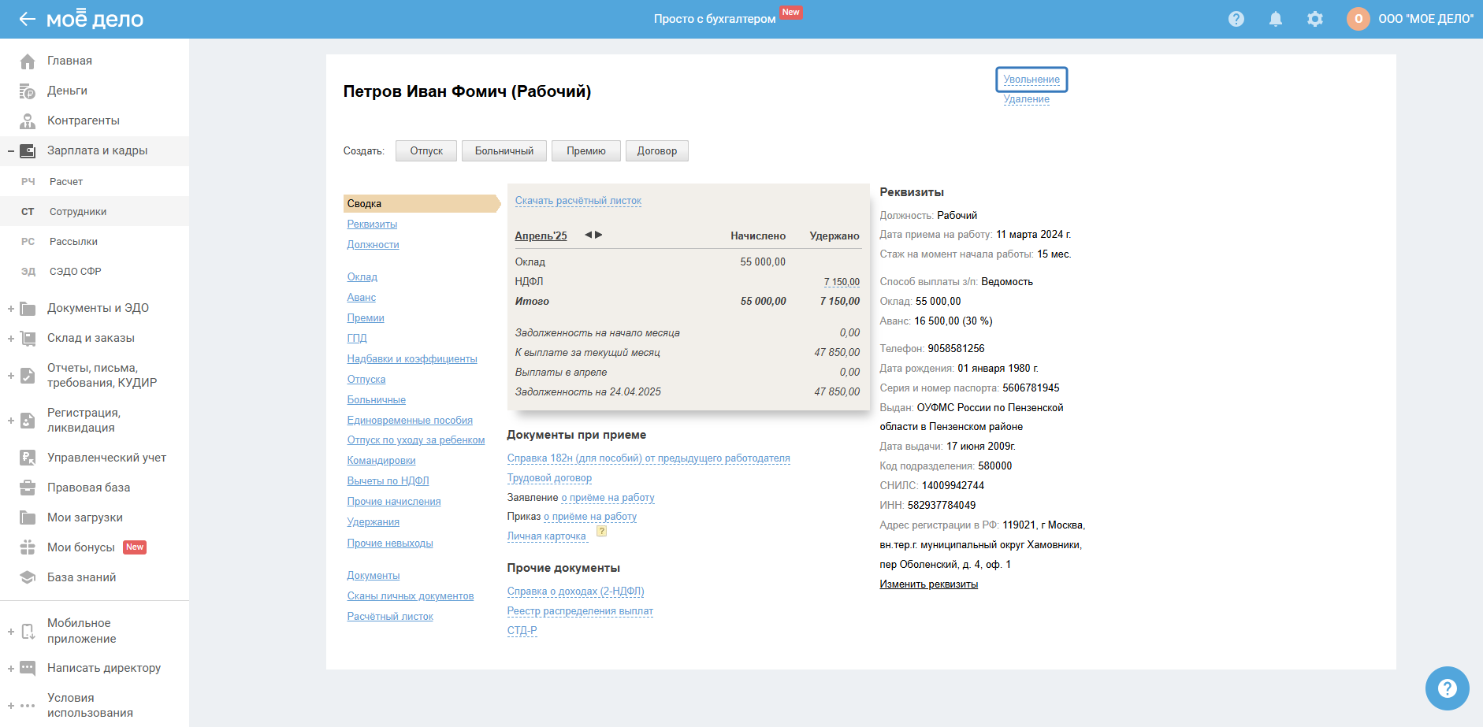The height and width of the screenshot is (727, 1483).
Task: Click the Отпуск create button
Action: (x=426, y=151)
